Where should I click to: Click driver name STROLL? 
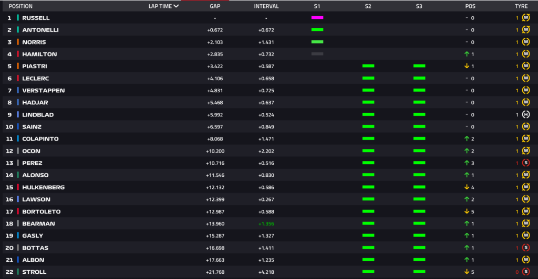pyautogui.click(x=34, y=272)
